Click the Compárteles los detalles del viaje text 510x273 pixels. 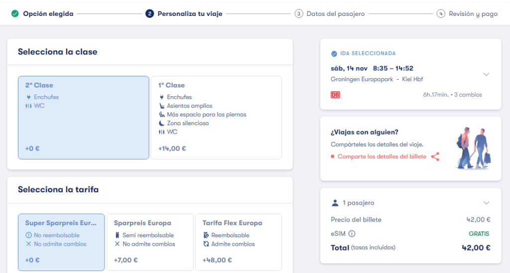[377, 144]
